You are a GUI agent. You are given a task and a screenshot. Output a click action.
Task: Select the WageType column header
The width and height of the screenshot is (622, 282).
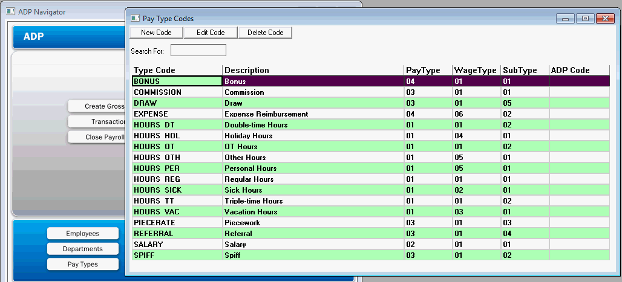[x=477, y=70]
